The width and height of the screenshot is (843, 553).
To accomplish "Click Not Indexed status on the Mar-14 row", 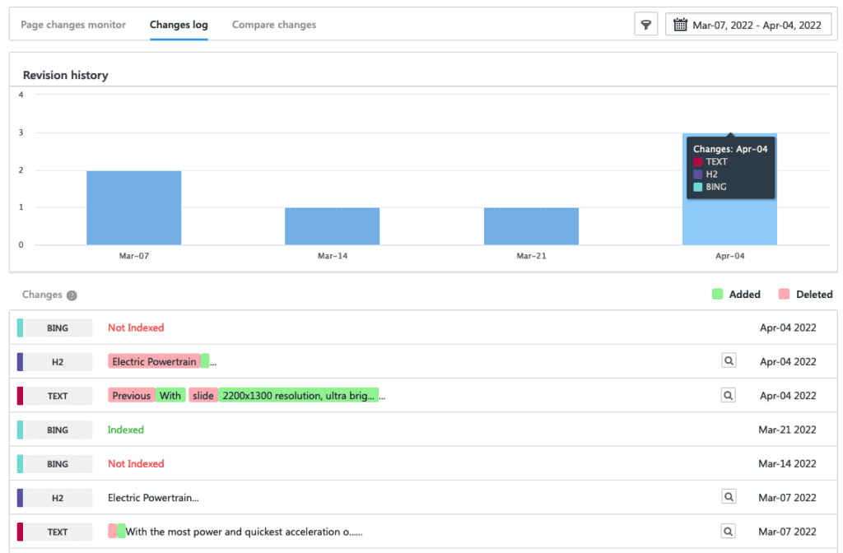I will pos(135,463).
